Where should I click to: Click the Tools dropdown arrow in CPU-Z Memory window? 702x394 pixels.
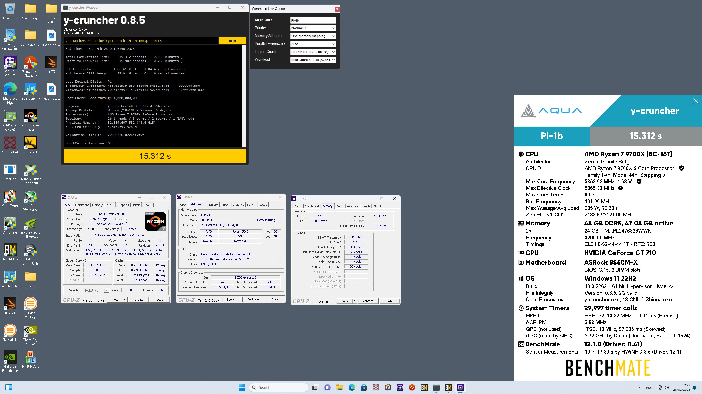pos(355,301)
